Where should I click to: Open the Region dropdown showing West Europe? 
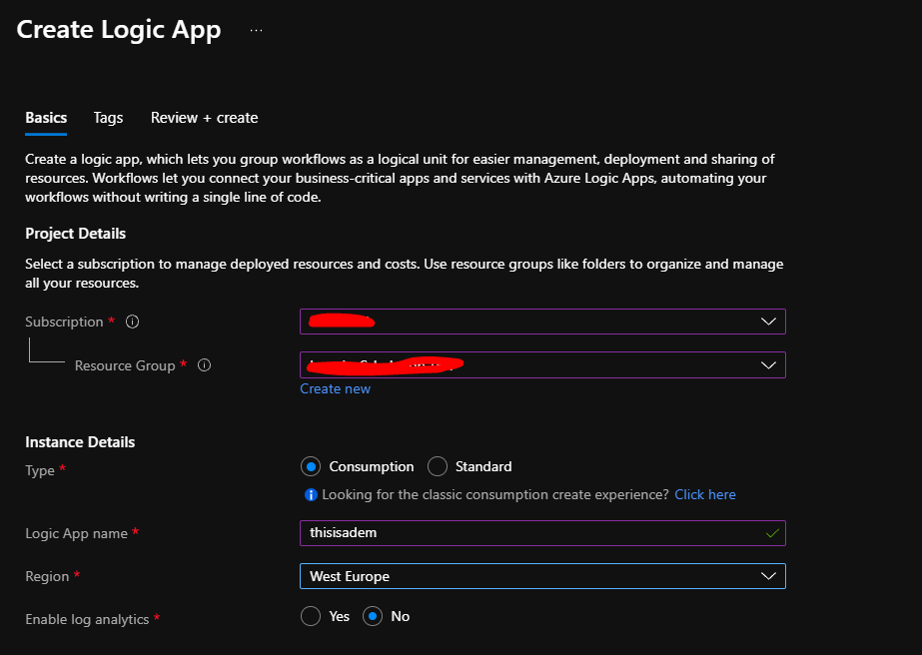(768, 576)
